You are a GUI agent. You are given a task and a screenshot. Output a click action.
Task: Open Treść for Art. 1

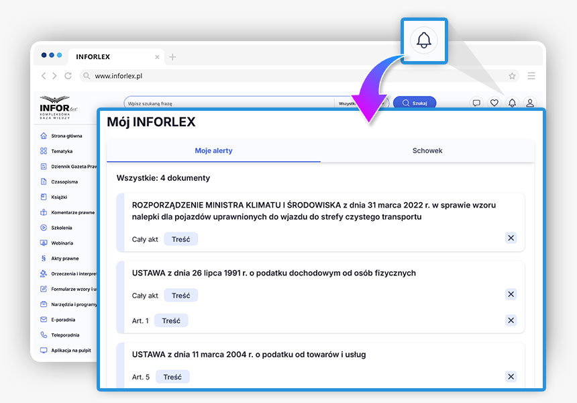click(171, 321)
